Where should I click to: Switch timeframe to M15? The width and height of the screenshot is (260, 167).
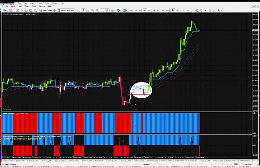(140, 10)
